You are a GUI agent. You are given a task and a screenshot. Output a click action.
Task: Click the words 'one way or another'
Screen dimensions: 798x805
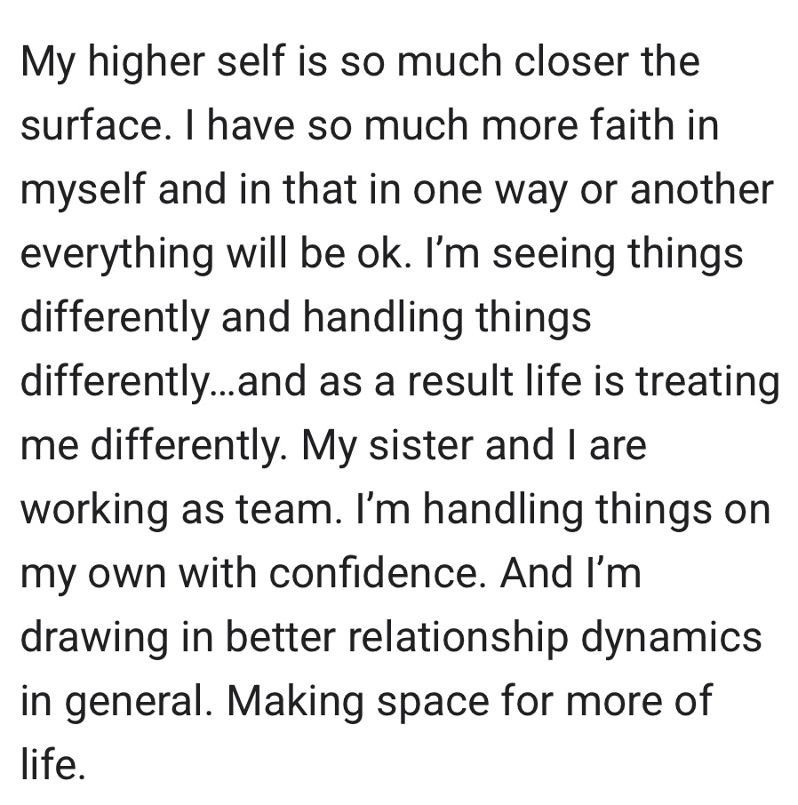click(x=593, y=191)
